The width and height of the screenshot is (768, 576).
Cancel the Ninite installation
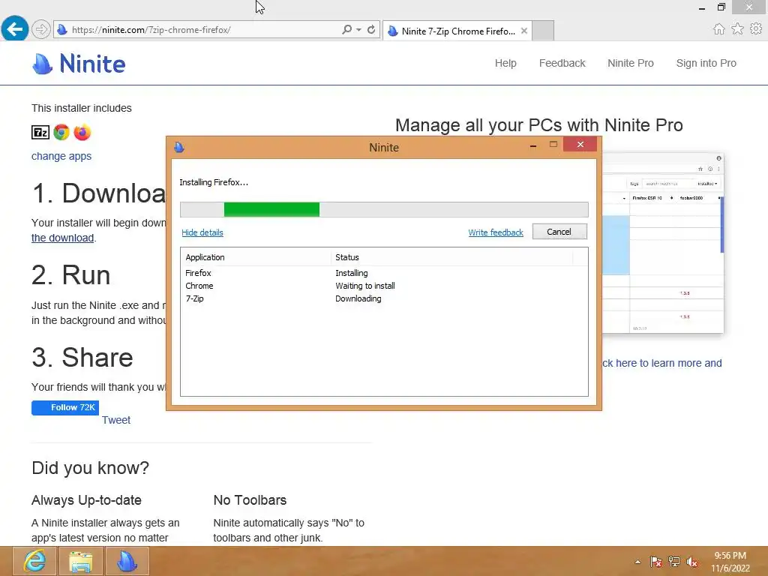click(559, 232)
